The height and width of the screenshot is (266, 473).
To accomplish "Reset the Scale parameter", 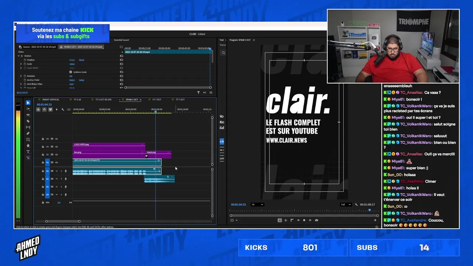I will point(122,64).
